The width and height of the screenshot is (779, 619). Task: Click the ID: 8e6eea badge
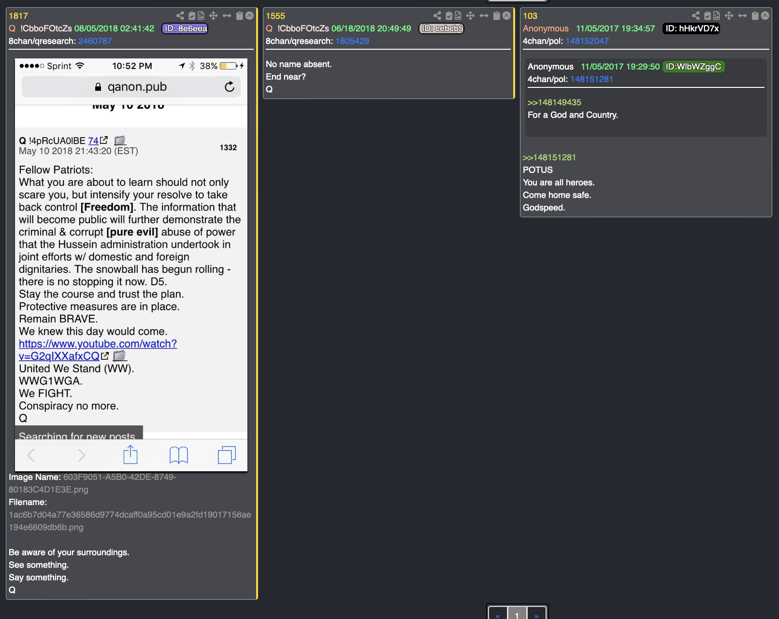[x=185, y=28]
